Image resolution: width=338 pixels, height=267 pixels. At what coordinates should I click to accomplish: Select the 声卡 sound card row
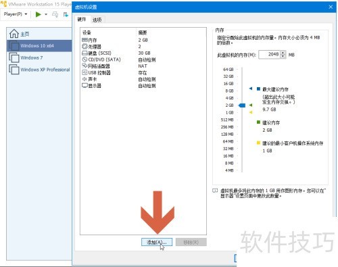click(x=143, y=79)
